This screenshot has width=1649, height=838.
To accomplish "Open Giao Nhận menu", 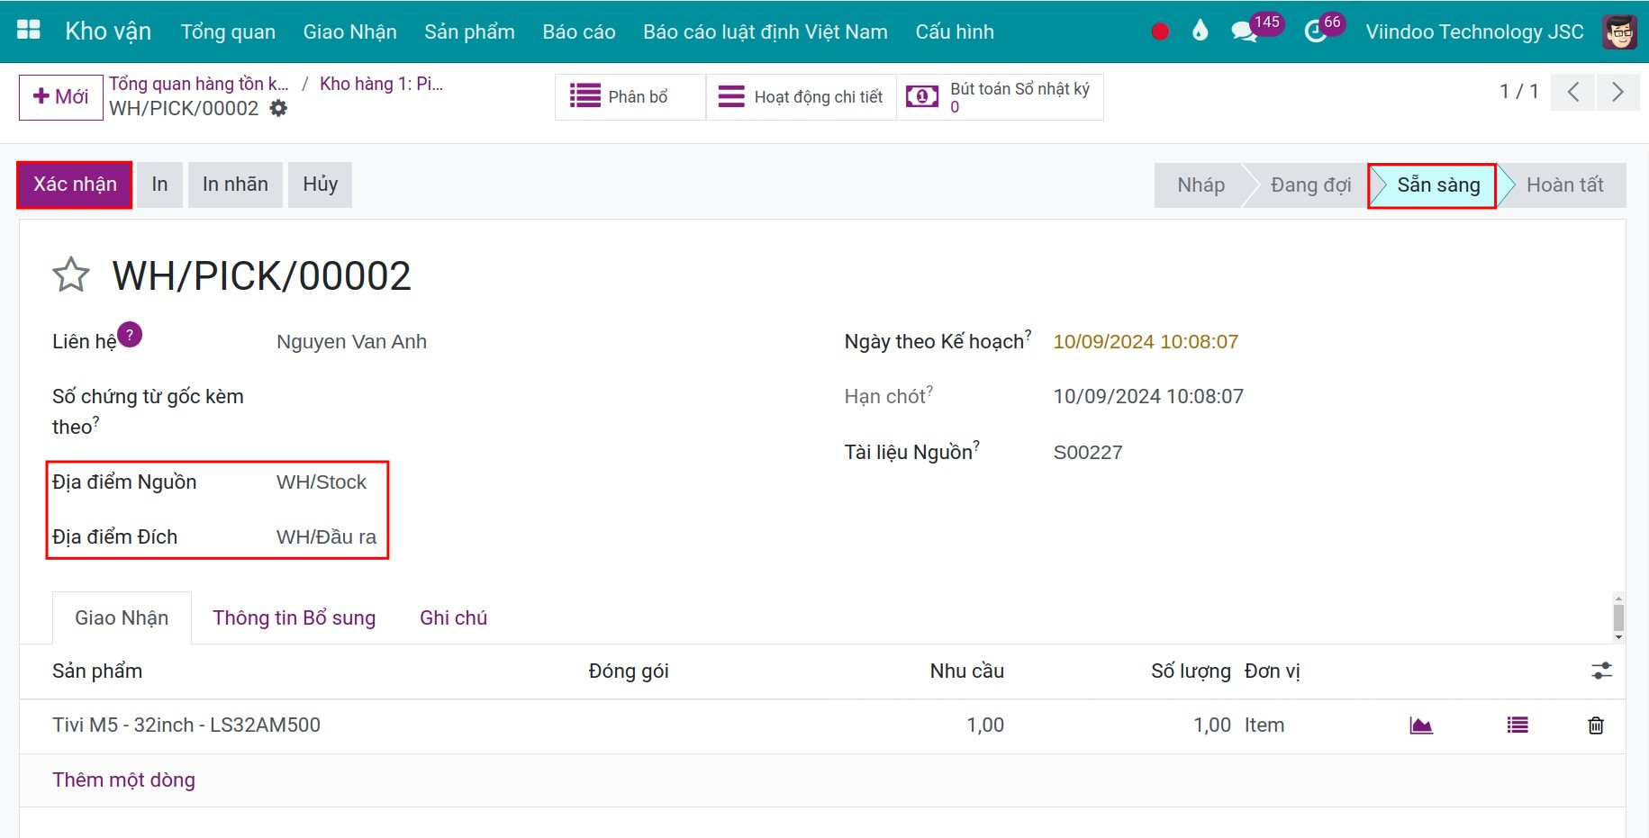I will pyautogui.click(x=349, y=32).
